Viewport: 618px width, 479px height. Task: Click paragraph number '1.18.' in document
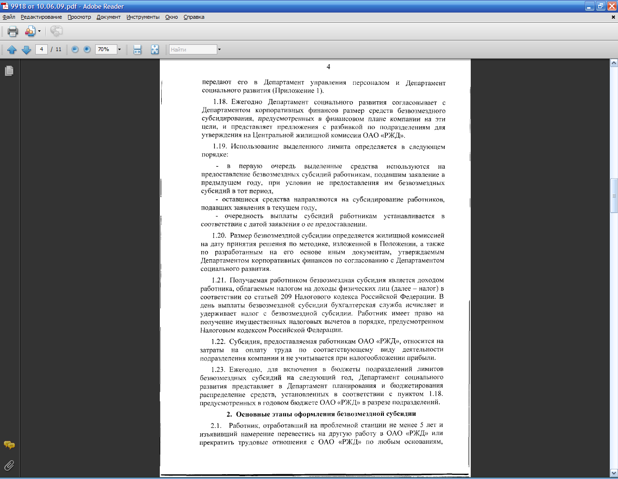(x=220, y=102)
